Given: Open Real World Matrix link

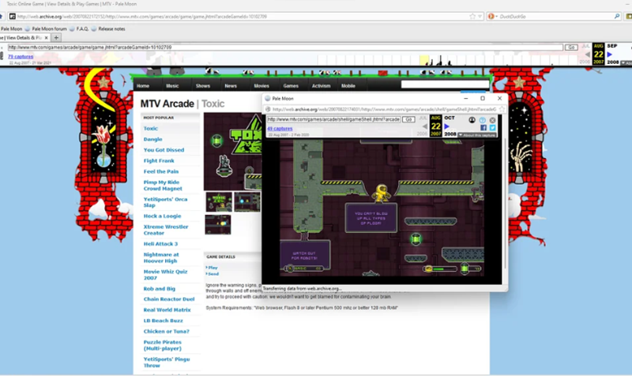Looking at the screenshot, I should tap(167, 310).
